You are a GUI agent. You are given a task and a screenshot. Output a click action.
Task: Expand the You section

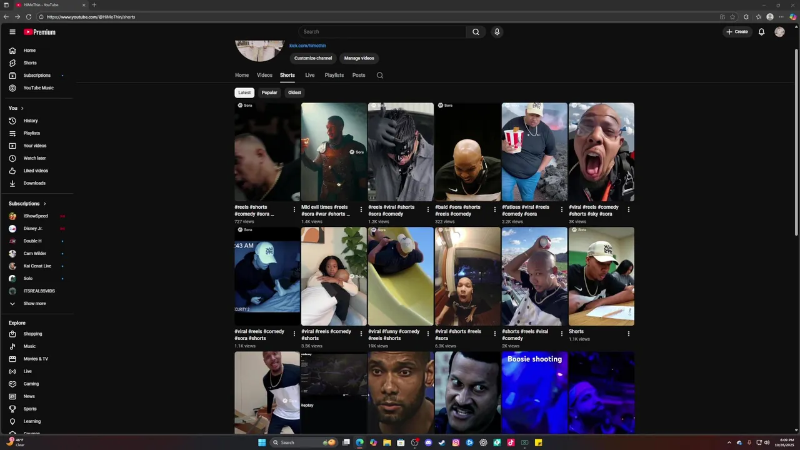click(x=16, y=108)
